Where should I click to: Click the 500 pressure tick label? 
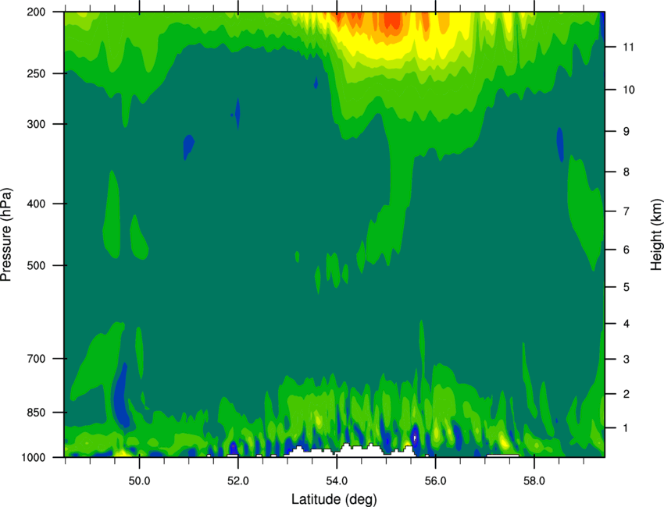pos(36,265)
